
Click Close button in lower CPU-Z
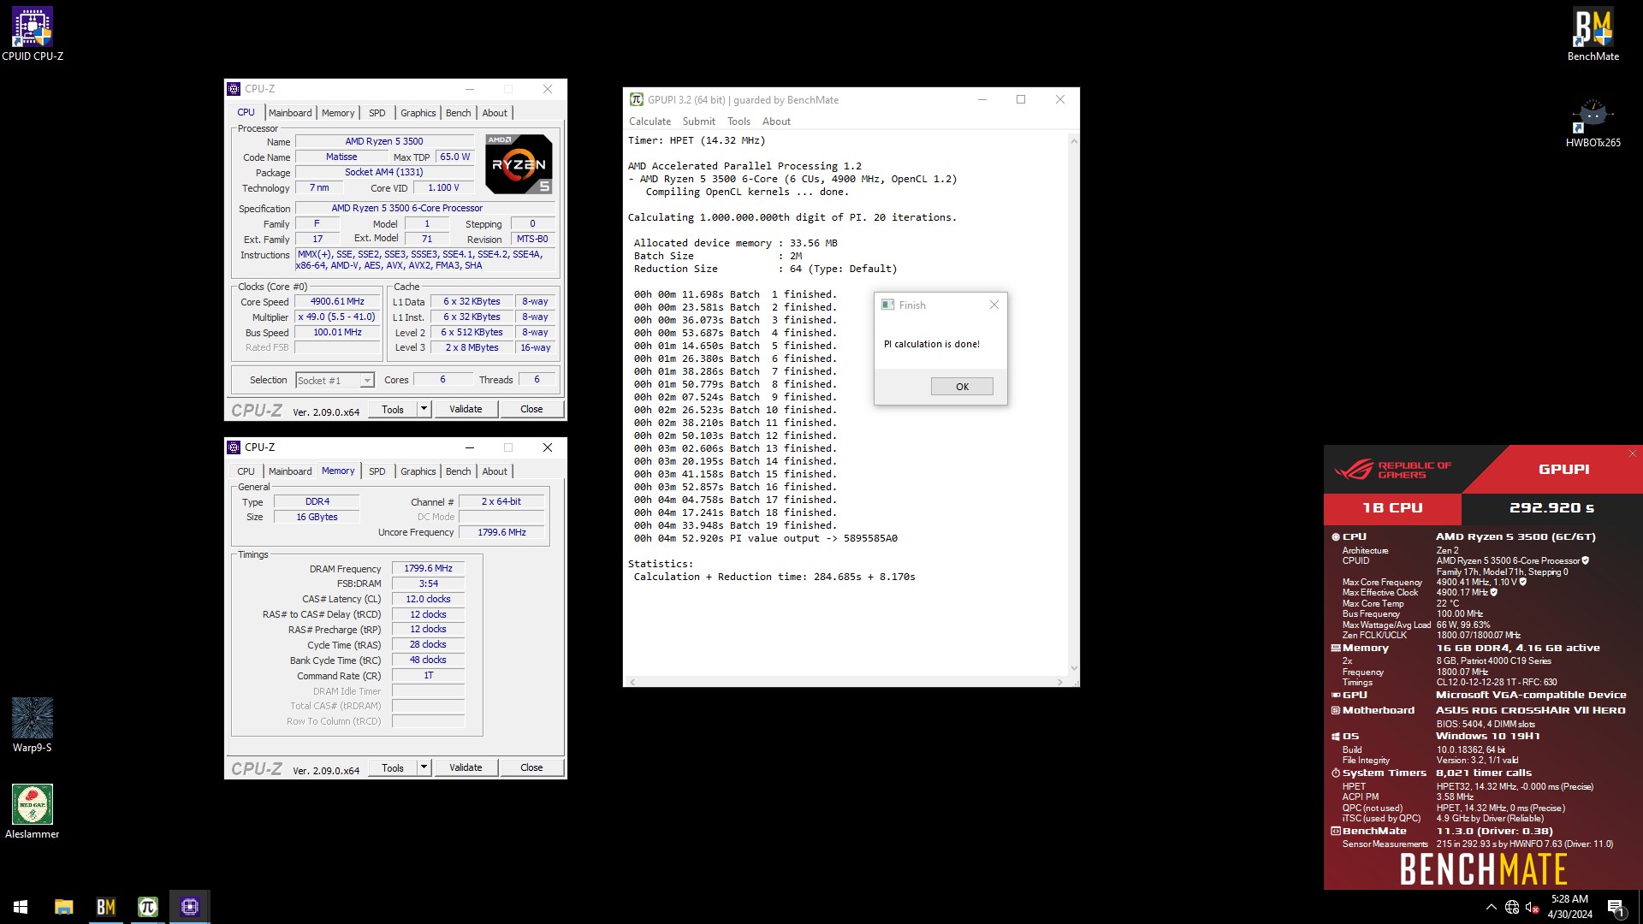pos(531,767)
